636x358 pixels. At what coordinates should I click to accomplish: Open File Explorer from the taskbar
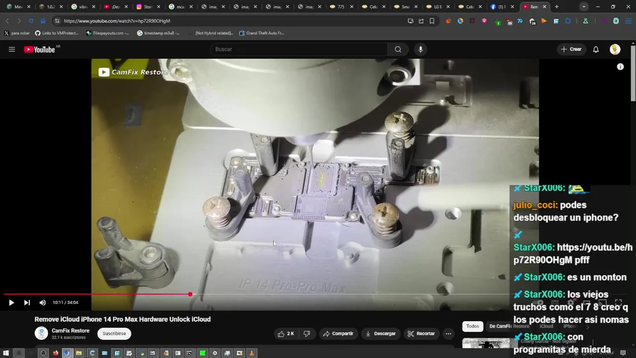(79, 353)
